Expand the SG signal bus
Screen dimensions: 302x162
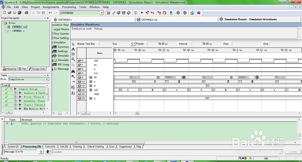(x=91, y=77)
